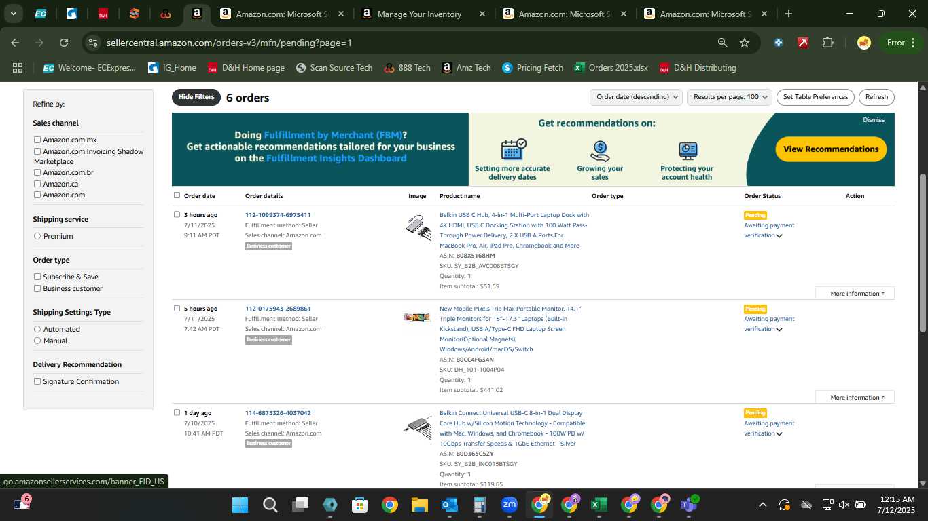Click Set Table Preferences
Image resolution: width=928 pixels, height=521 pixels.
[x=815, y=97]
